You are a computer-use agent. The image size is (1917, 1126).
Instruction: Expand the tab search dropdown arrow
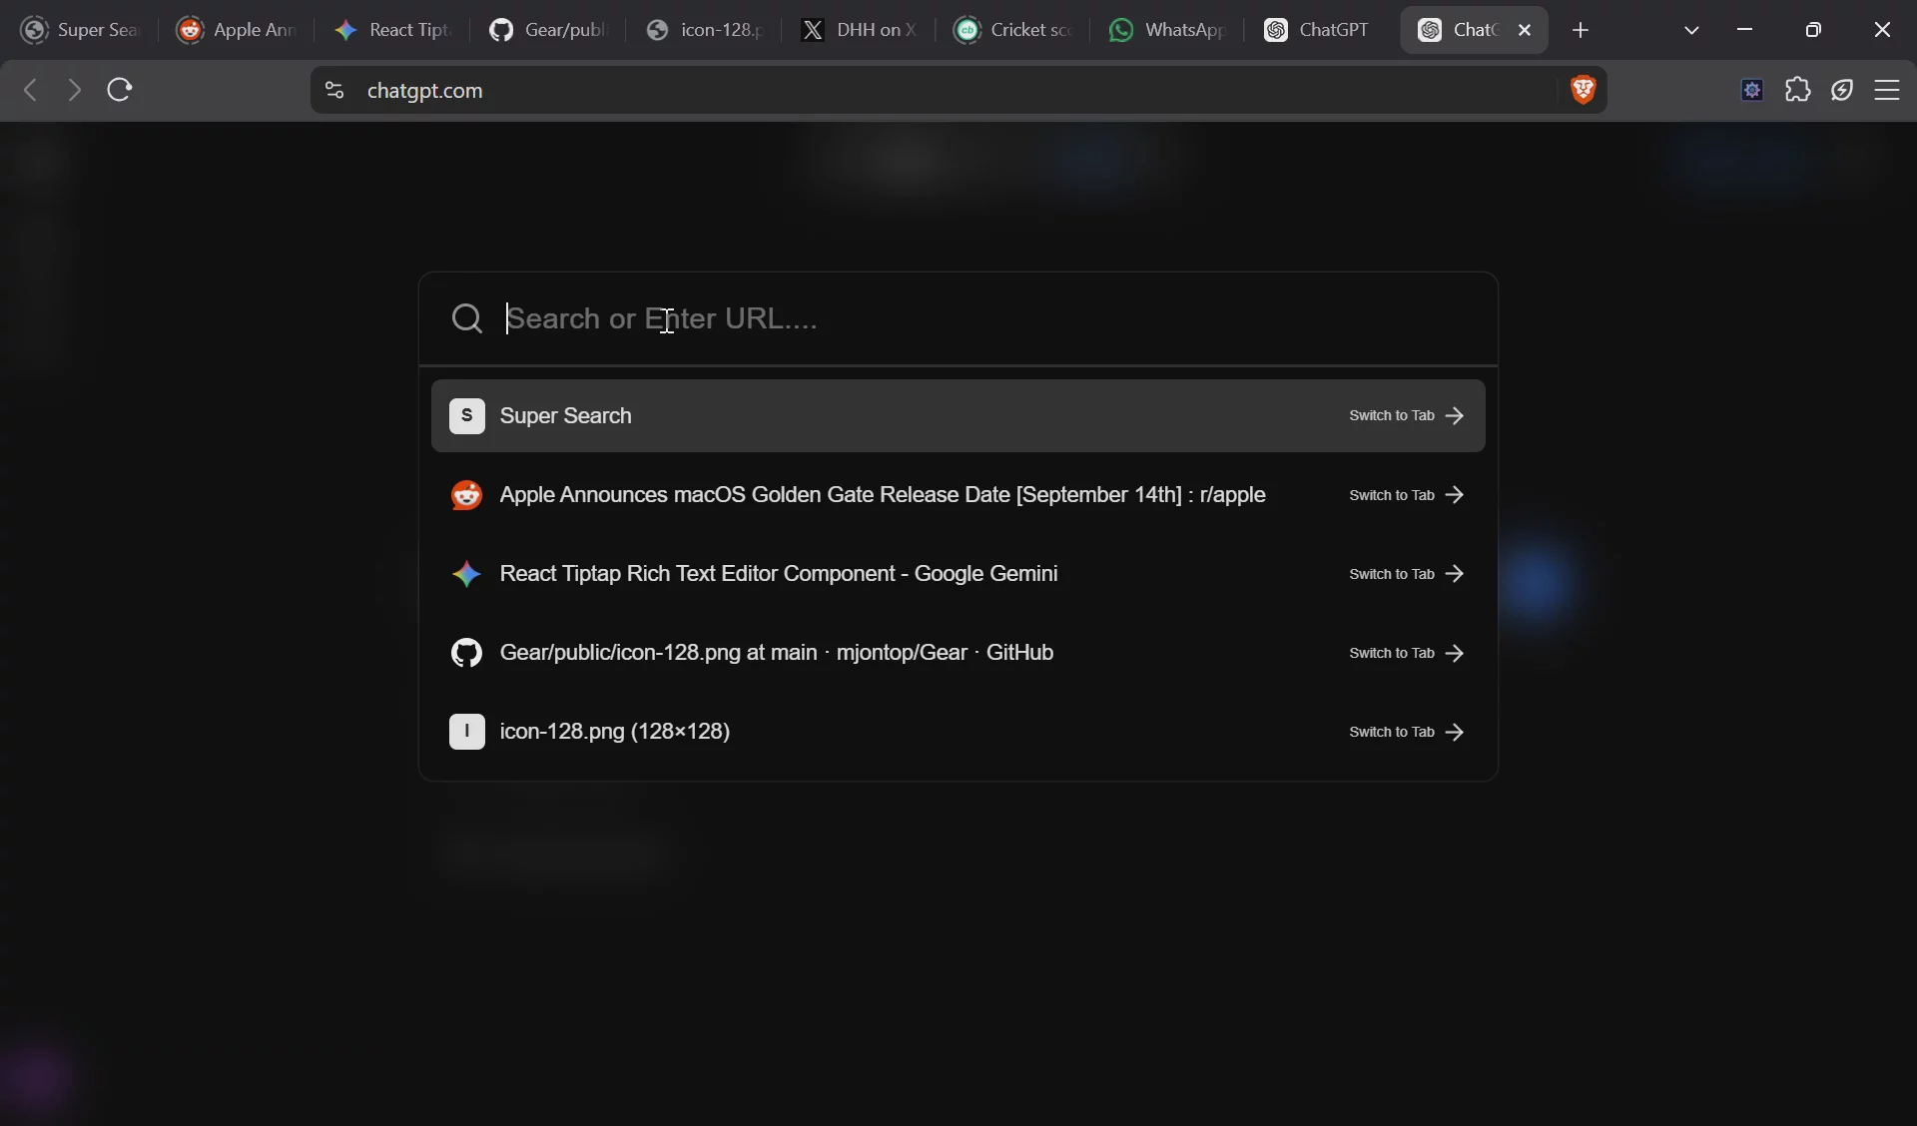tap(1691, 30)
